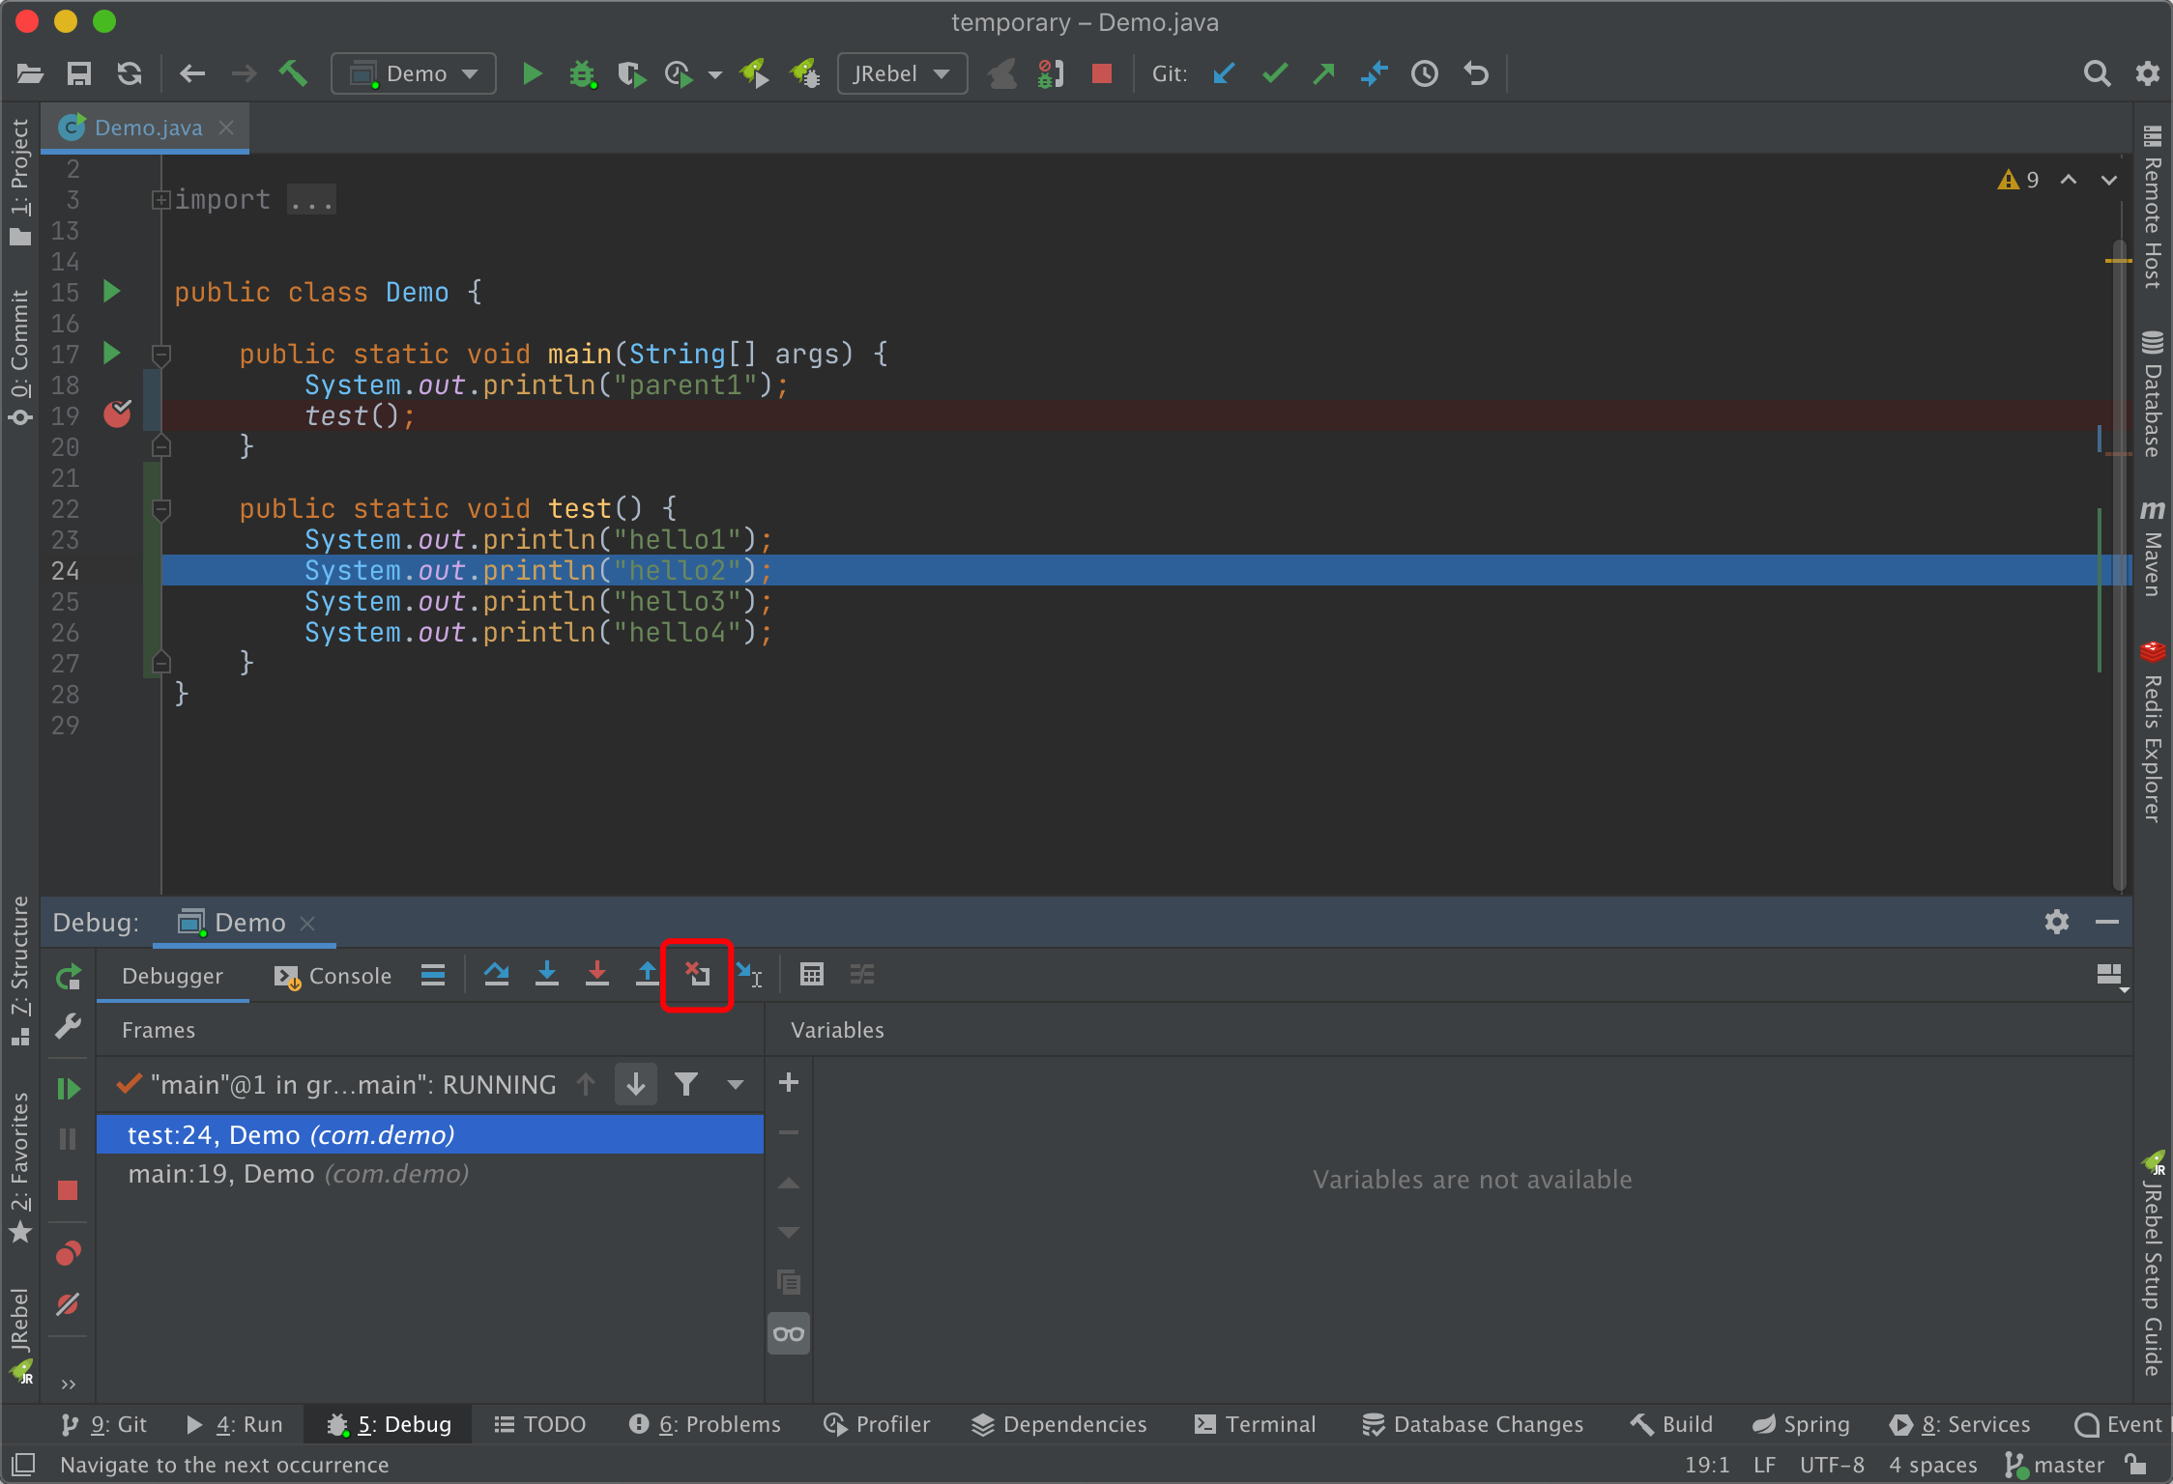Click UTF-8 encoding in status bar
The width and height of the screenshot is (2173, 1484).
(1832, 1465)
